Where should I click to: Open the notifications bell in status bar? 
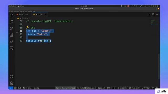tap(157, 88)
